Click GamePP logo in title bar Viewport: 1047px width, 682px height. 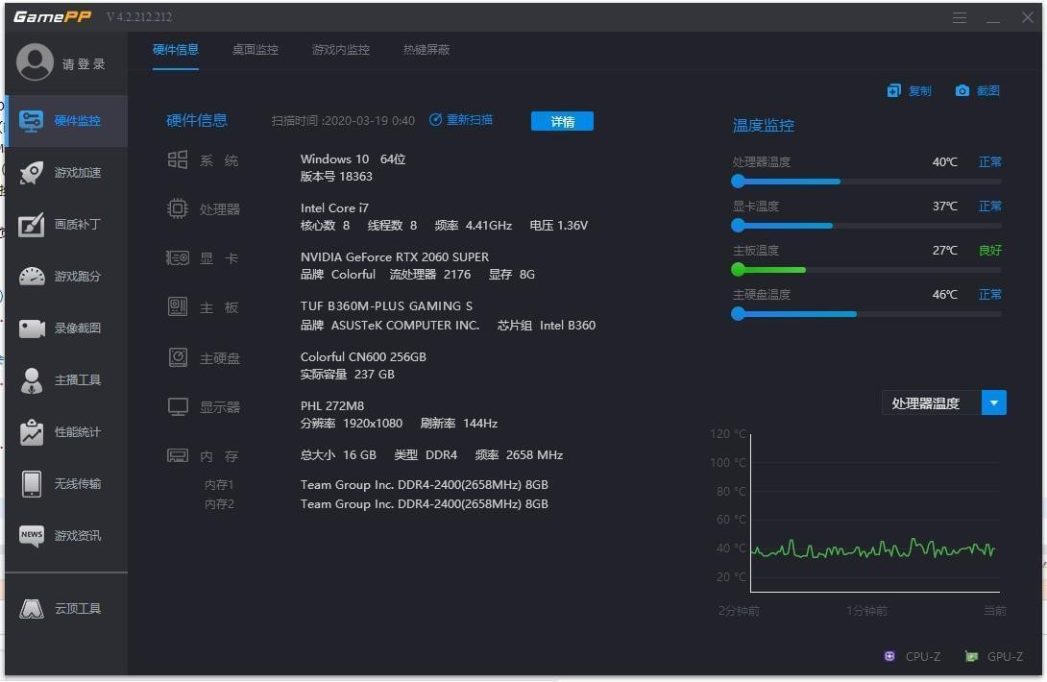pos(52,16)
